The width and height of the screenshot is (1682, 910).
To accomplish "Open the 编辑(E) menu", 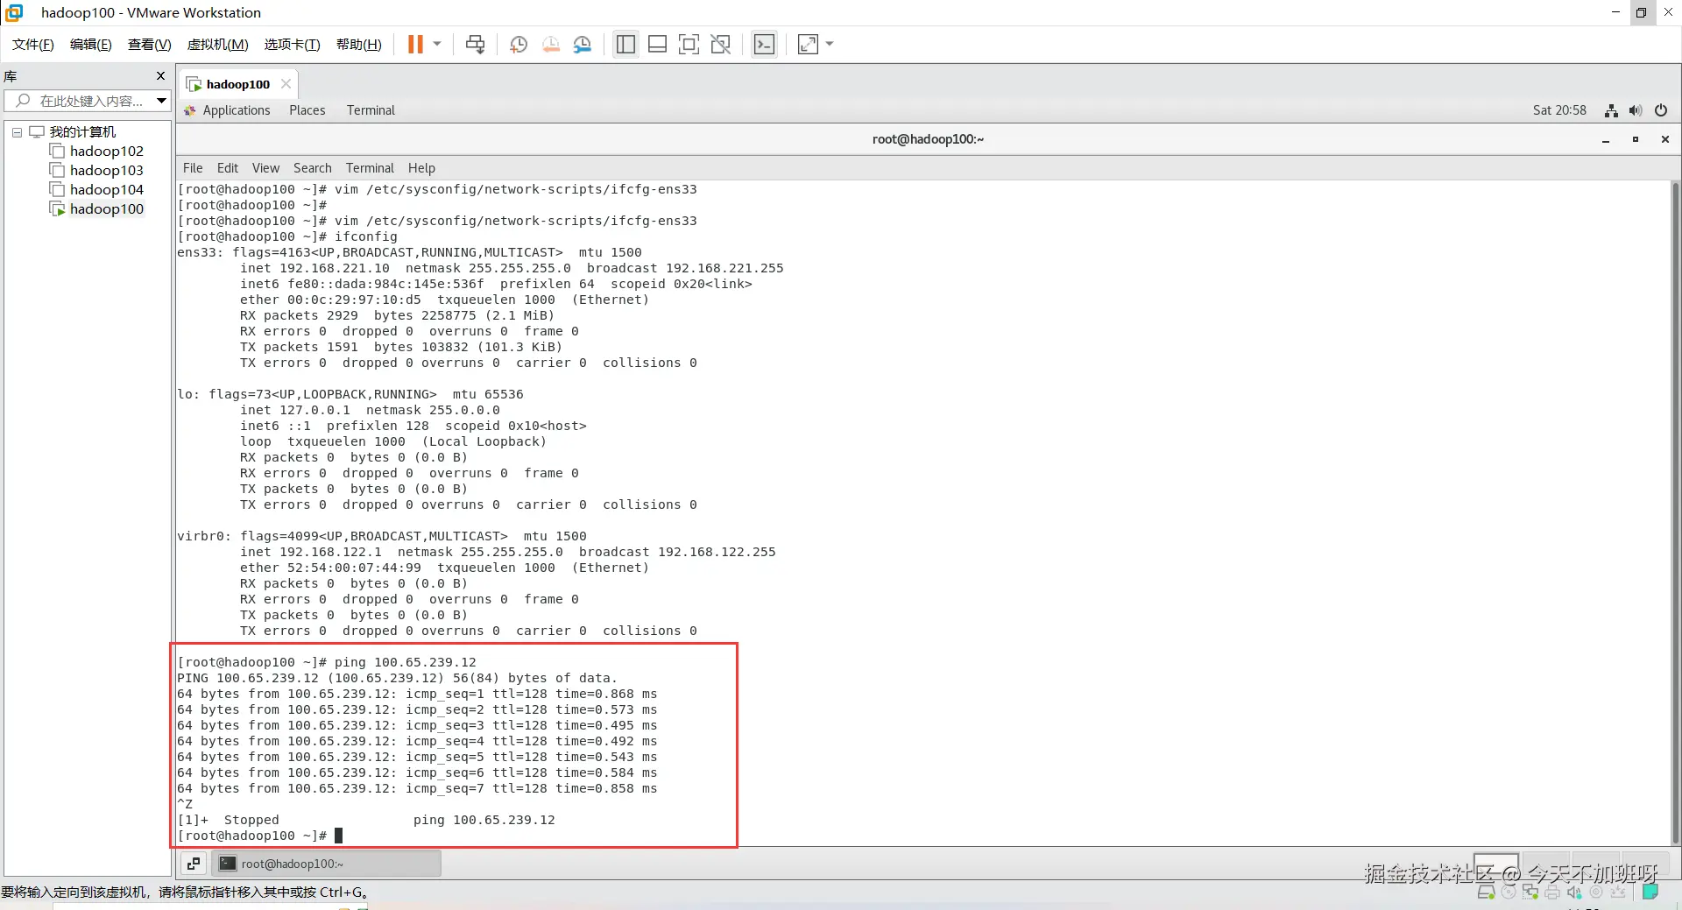I will click(x=91, y=45).
